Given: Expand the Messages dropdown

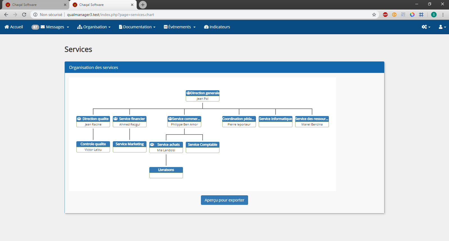Looking at the screenshot, I should [55, 27].
